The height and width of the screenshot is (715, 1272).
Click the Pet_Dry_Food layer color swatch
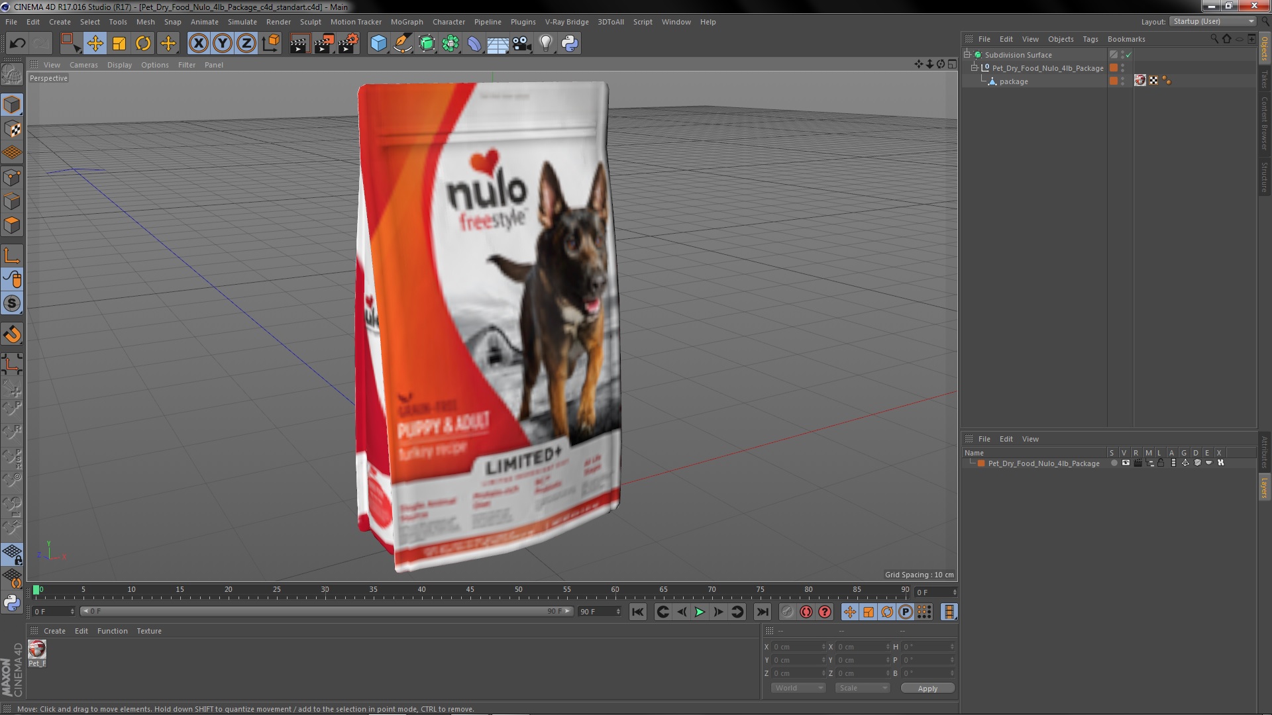(x=981, y=463)
